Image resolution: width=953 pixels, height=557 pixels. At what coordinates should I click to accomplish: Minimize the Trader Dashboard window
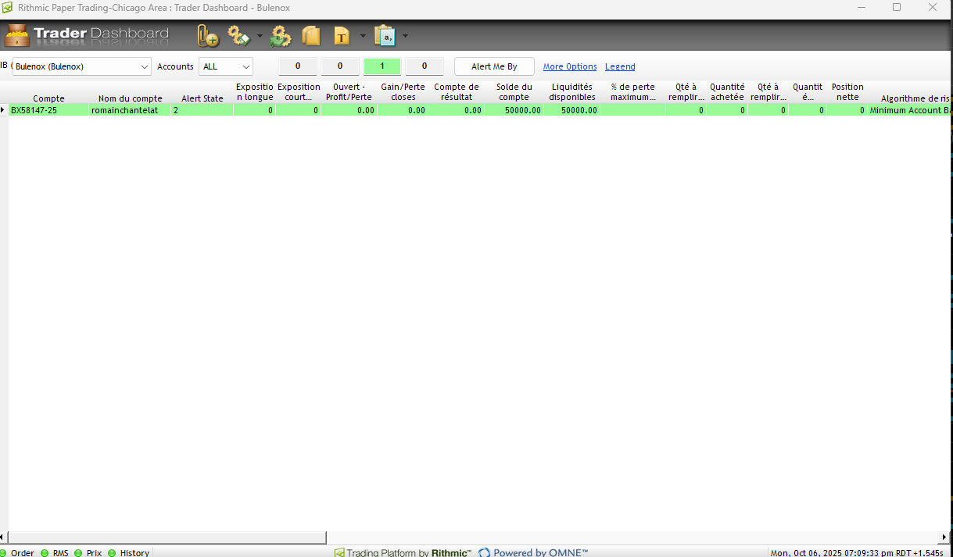[861, 7]
